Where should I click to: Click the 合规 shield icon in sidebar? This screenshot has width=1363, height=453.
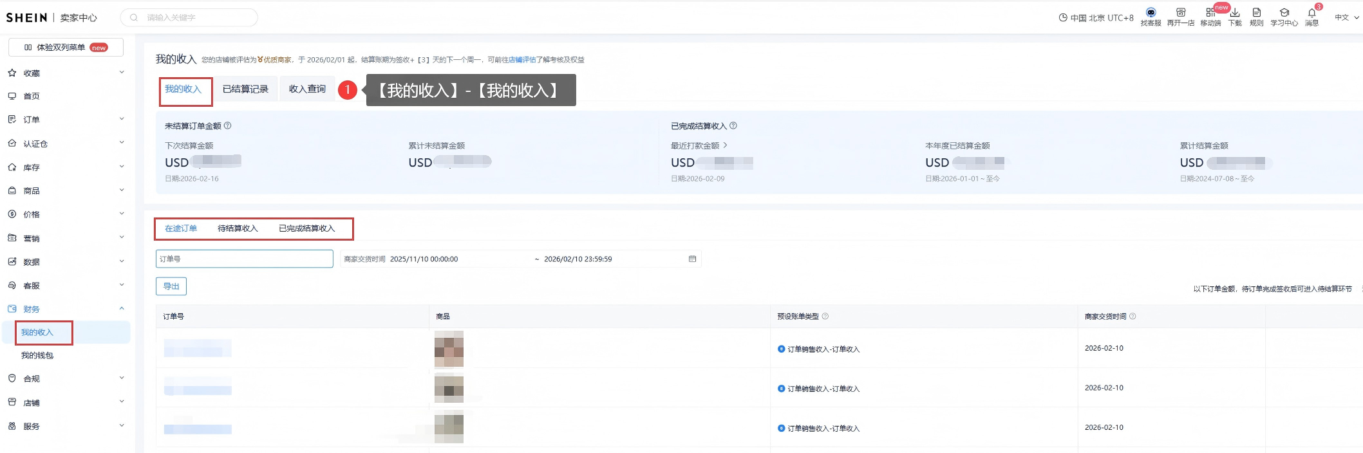[x=12, y=378]
